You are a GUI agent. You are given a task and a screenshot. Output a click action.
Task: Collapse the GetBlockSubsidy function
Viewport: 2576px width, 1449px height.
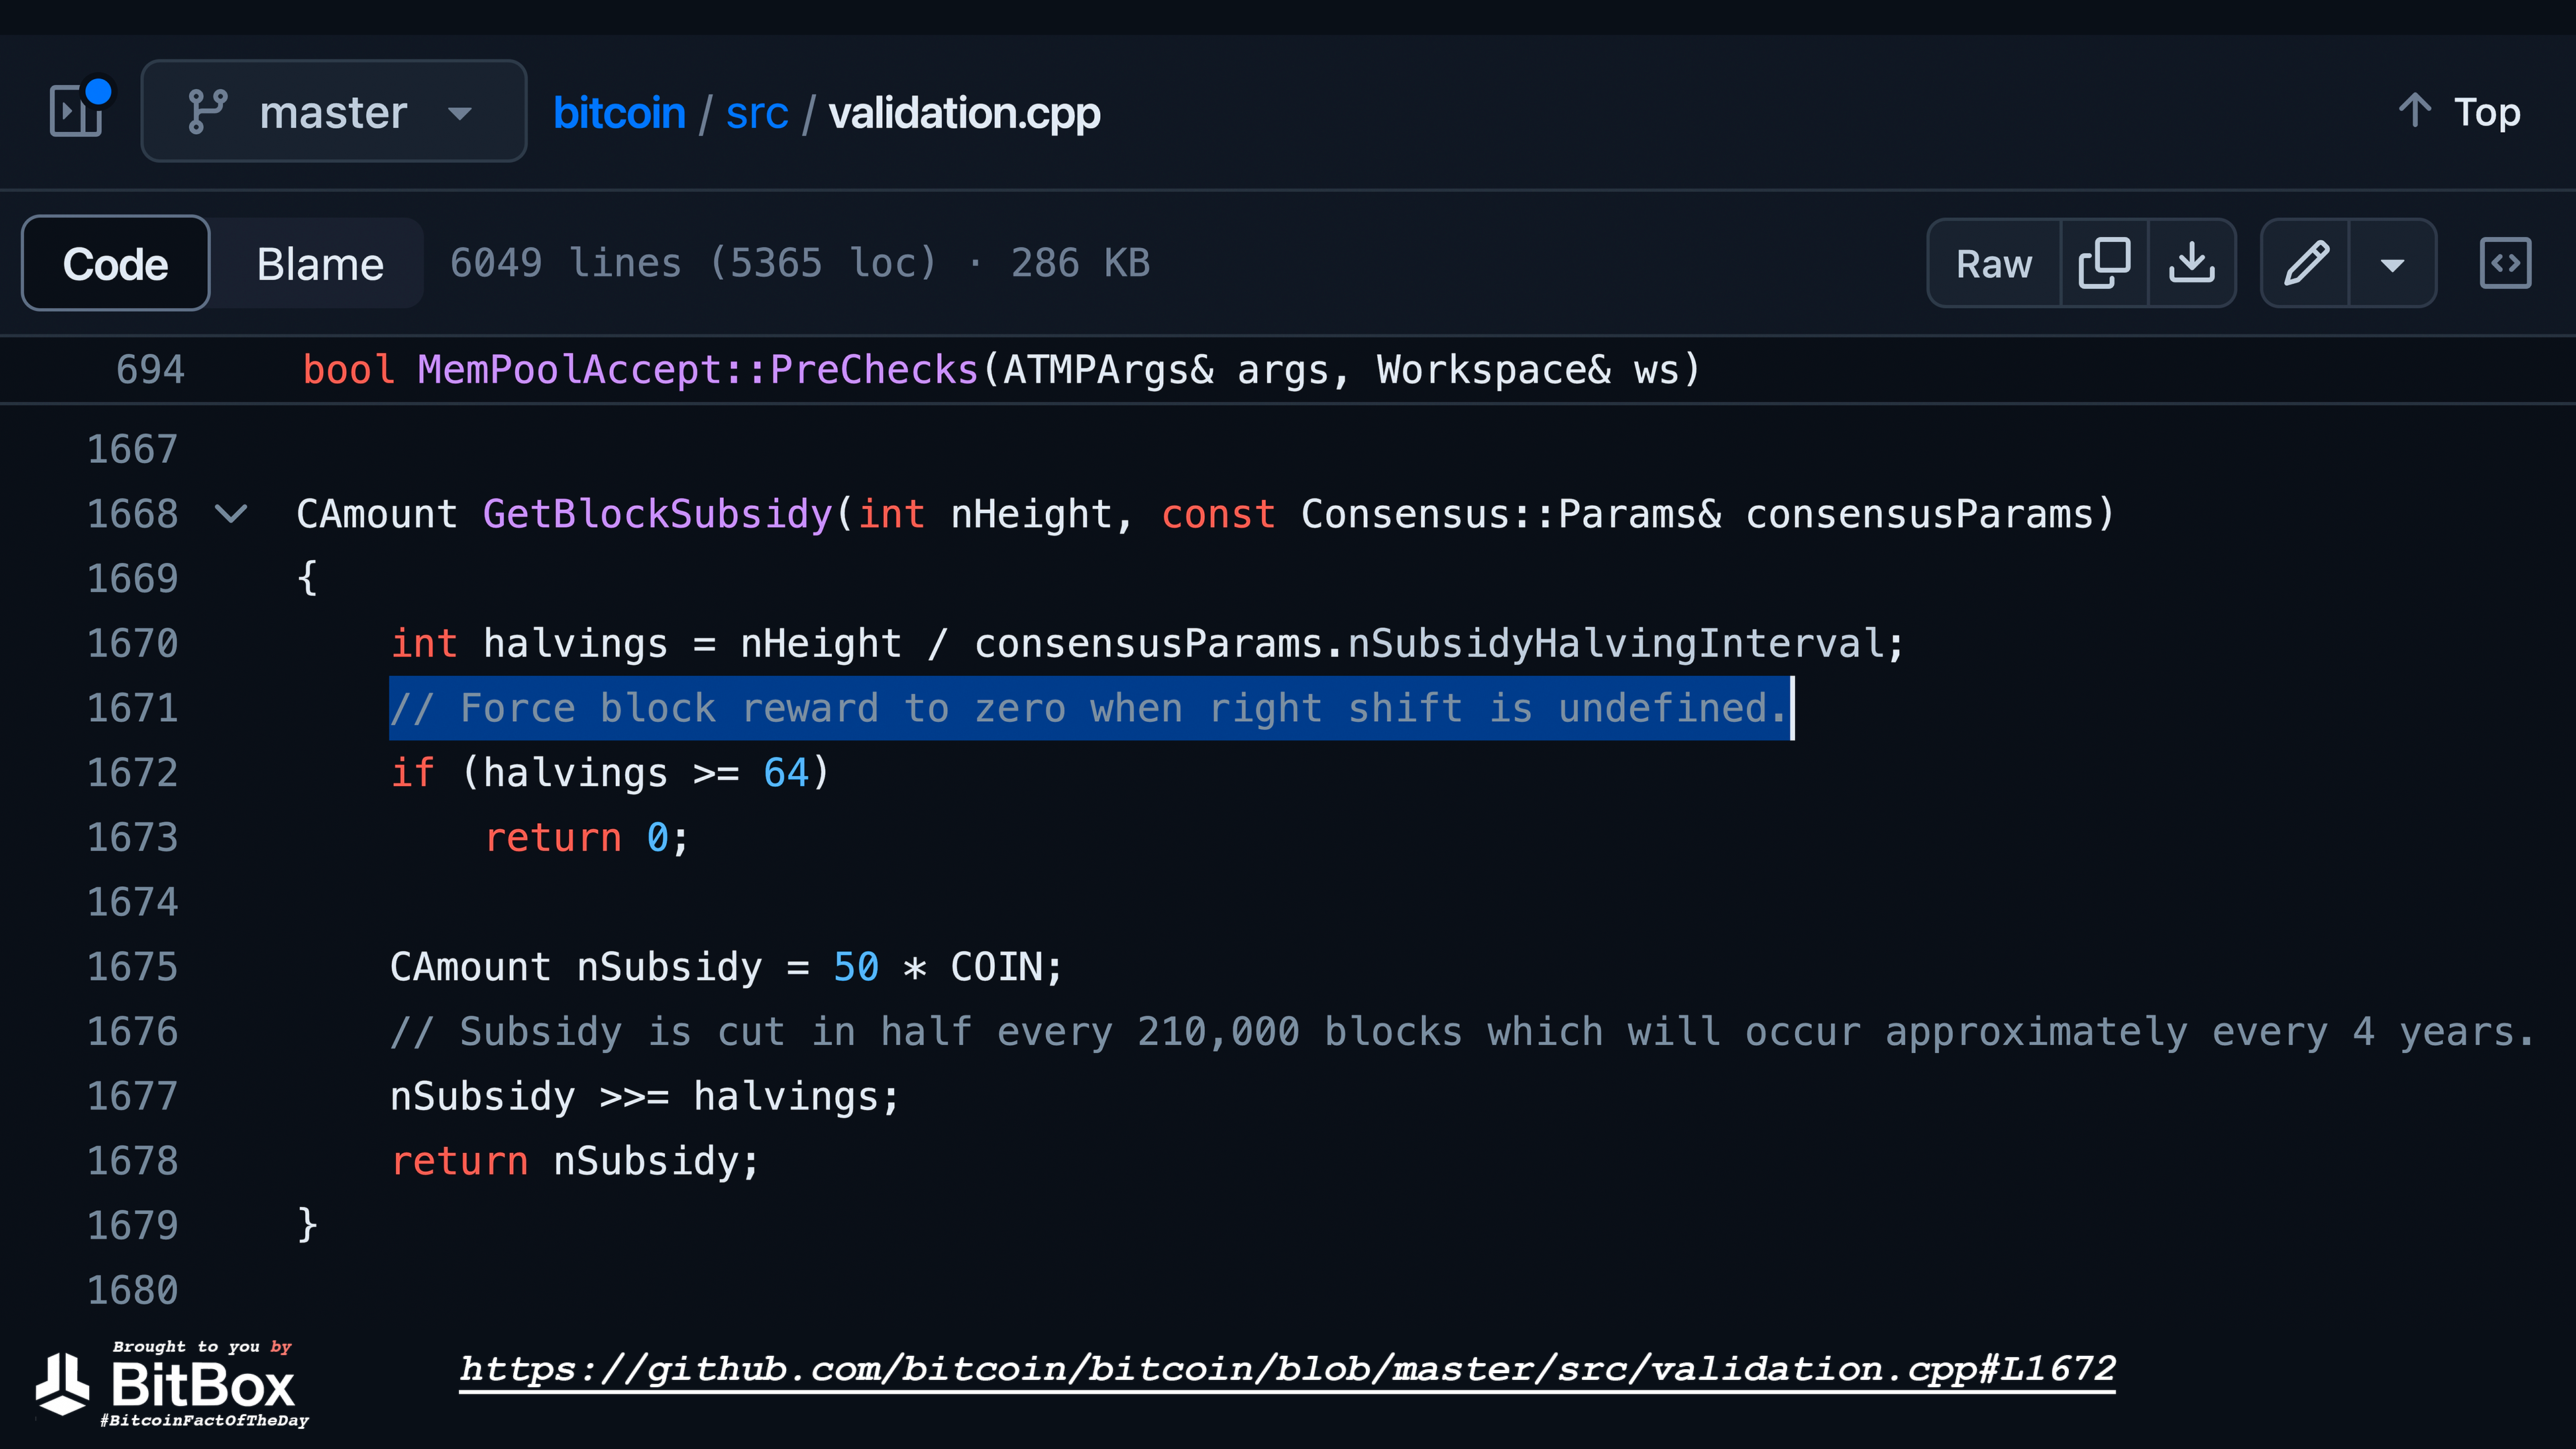coord(231,514)
